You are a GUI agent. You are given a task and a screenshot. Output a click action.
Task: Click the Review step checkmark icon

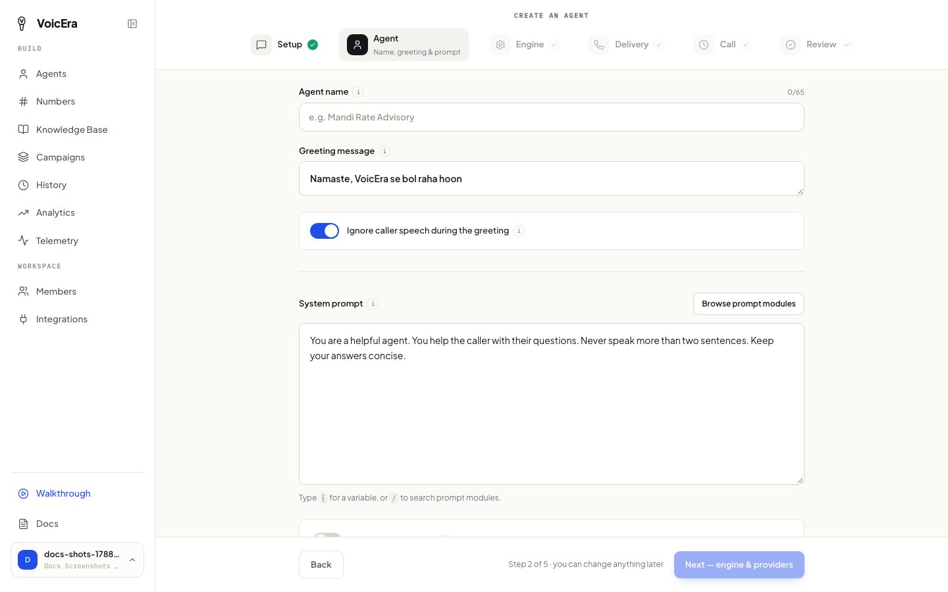847,45
